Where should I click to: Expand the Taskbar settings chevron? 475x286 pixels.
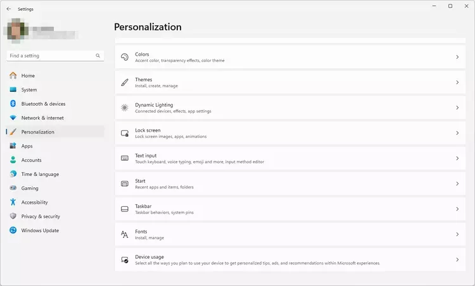click(457, 209)
